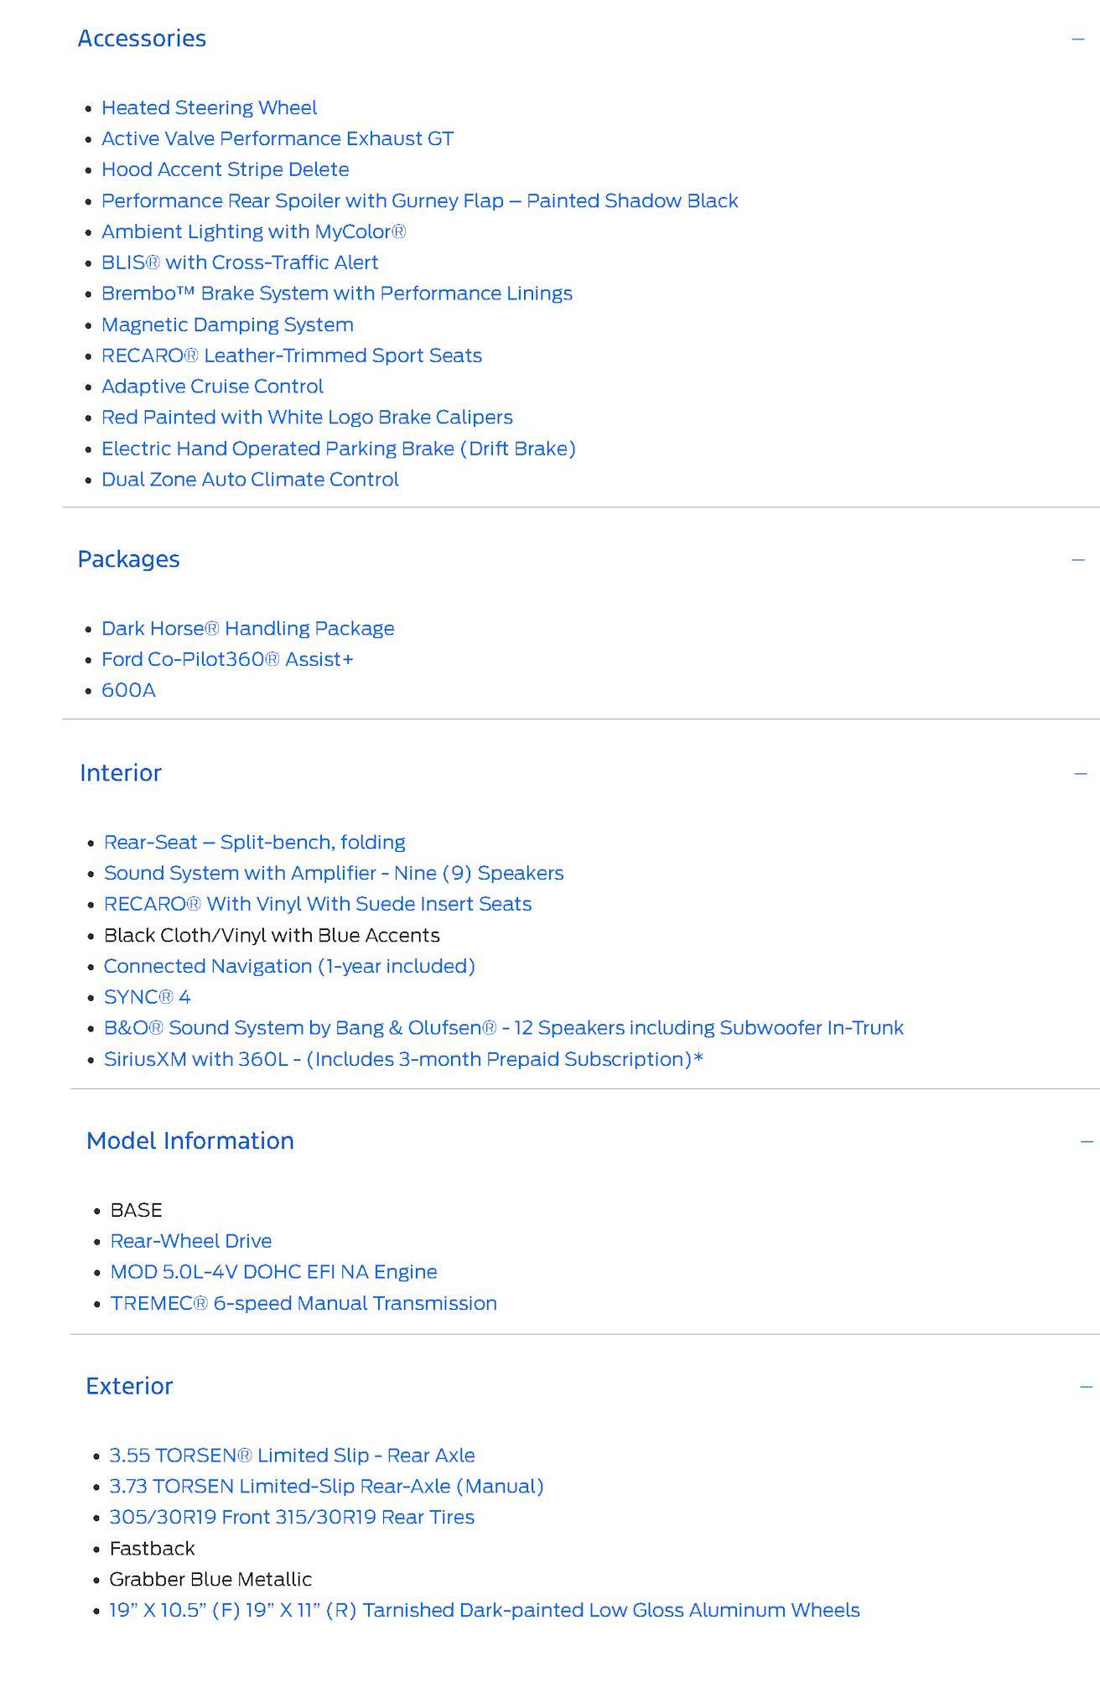Click the 600A package link
1100x1698 pixels.
pyautogui.click(x=128, y=691)
